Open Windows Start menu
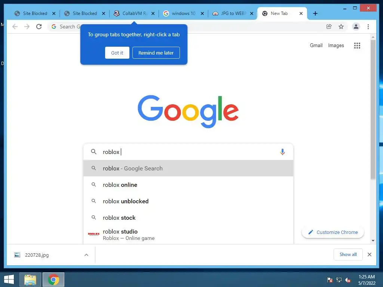Viewport: 383px width, 287px height. 9,280
